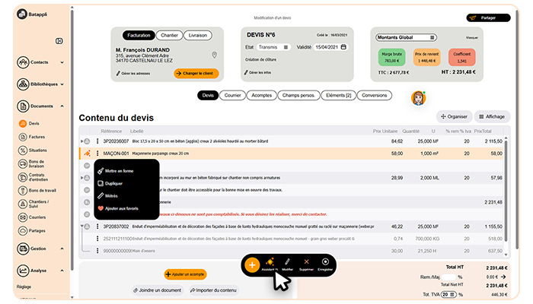Collapse the Documents menu chevron

coord(62,106)
